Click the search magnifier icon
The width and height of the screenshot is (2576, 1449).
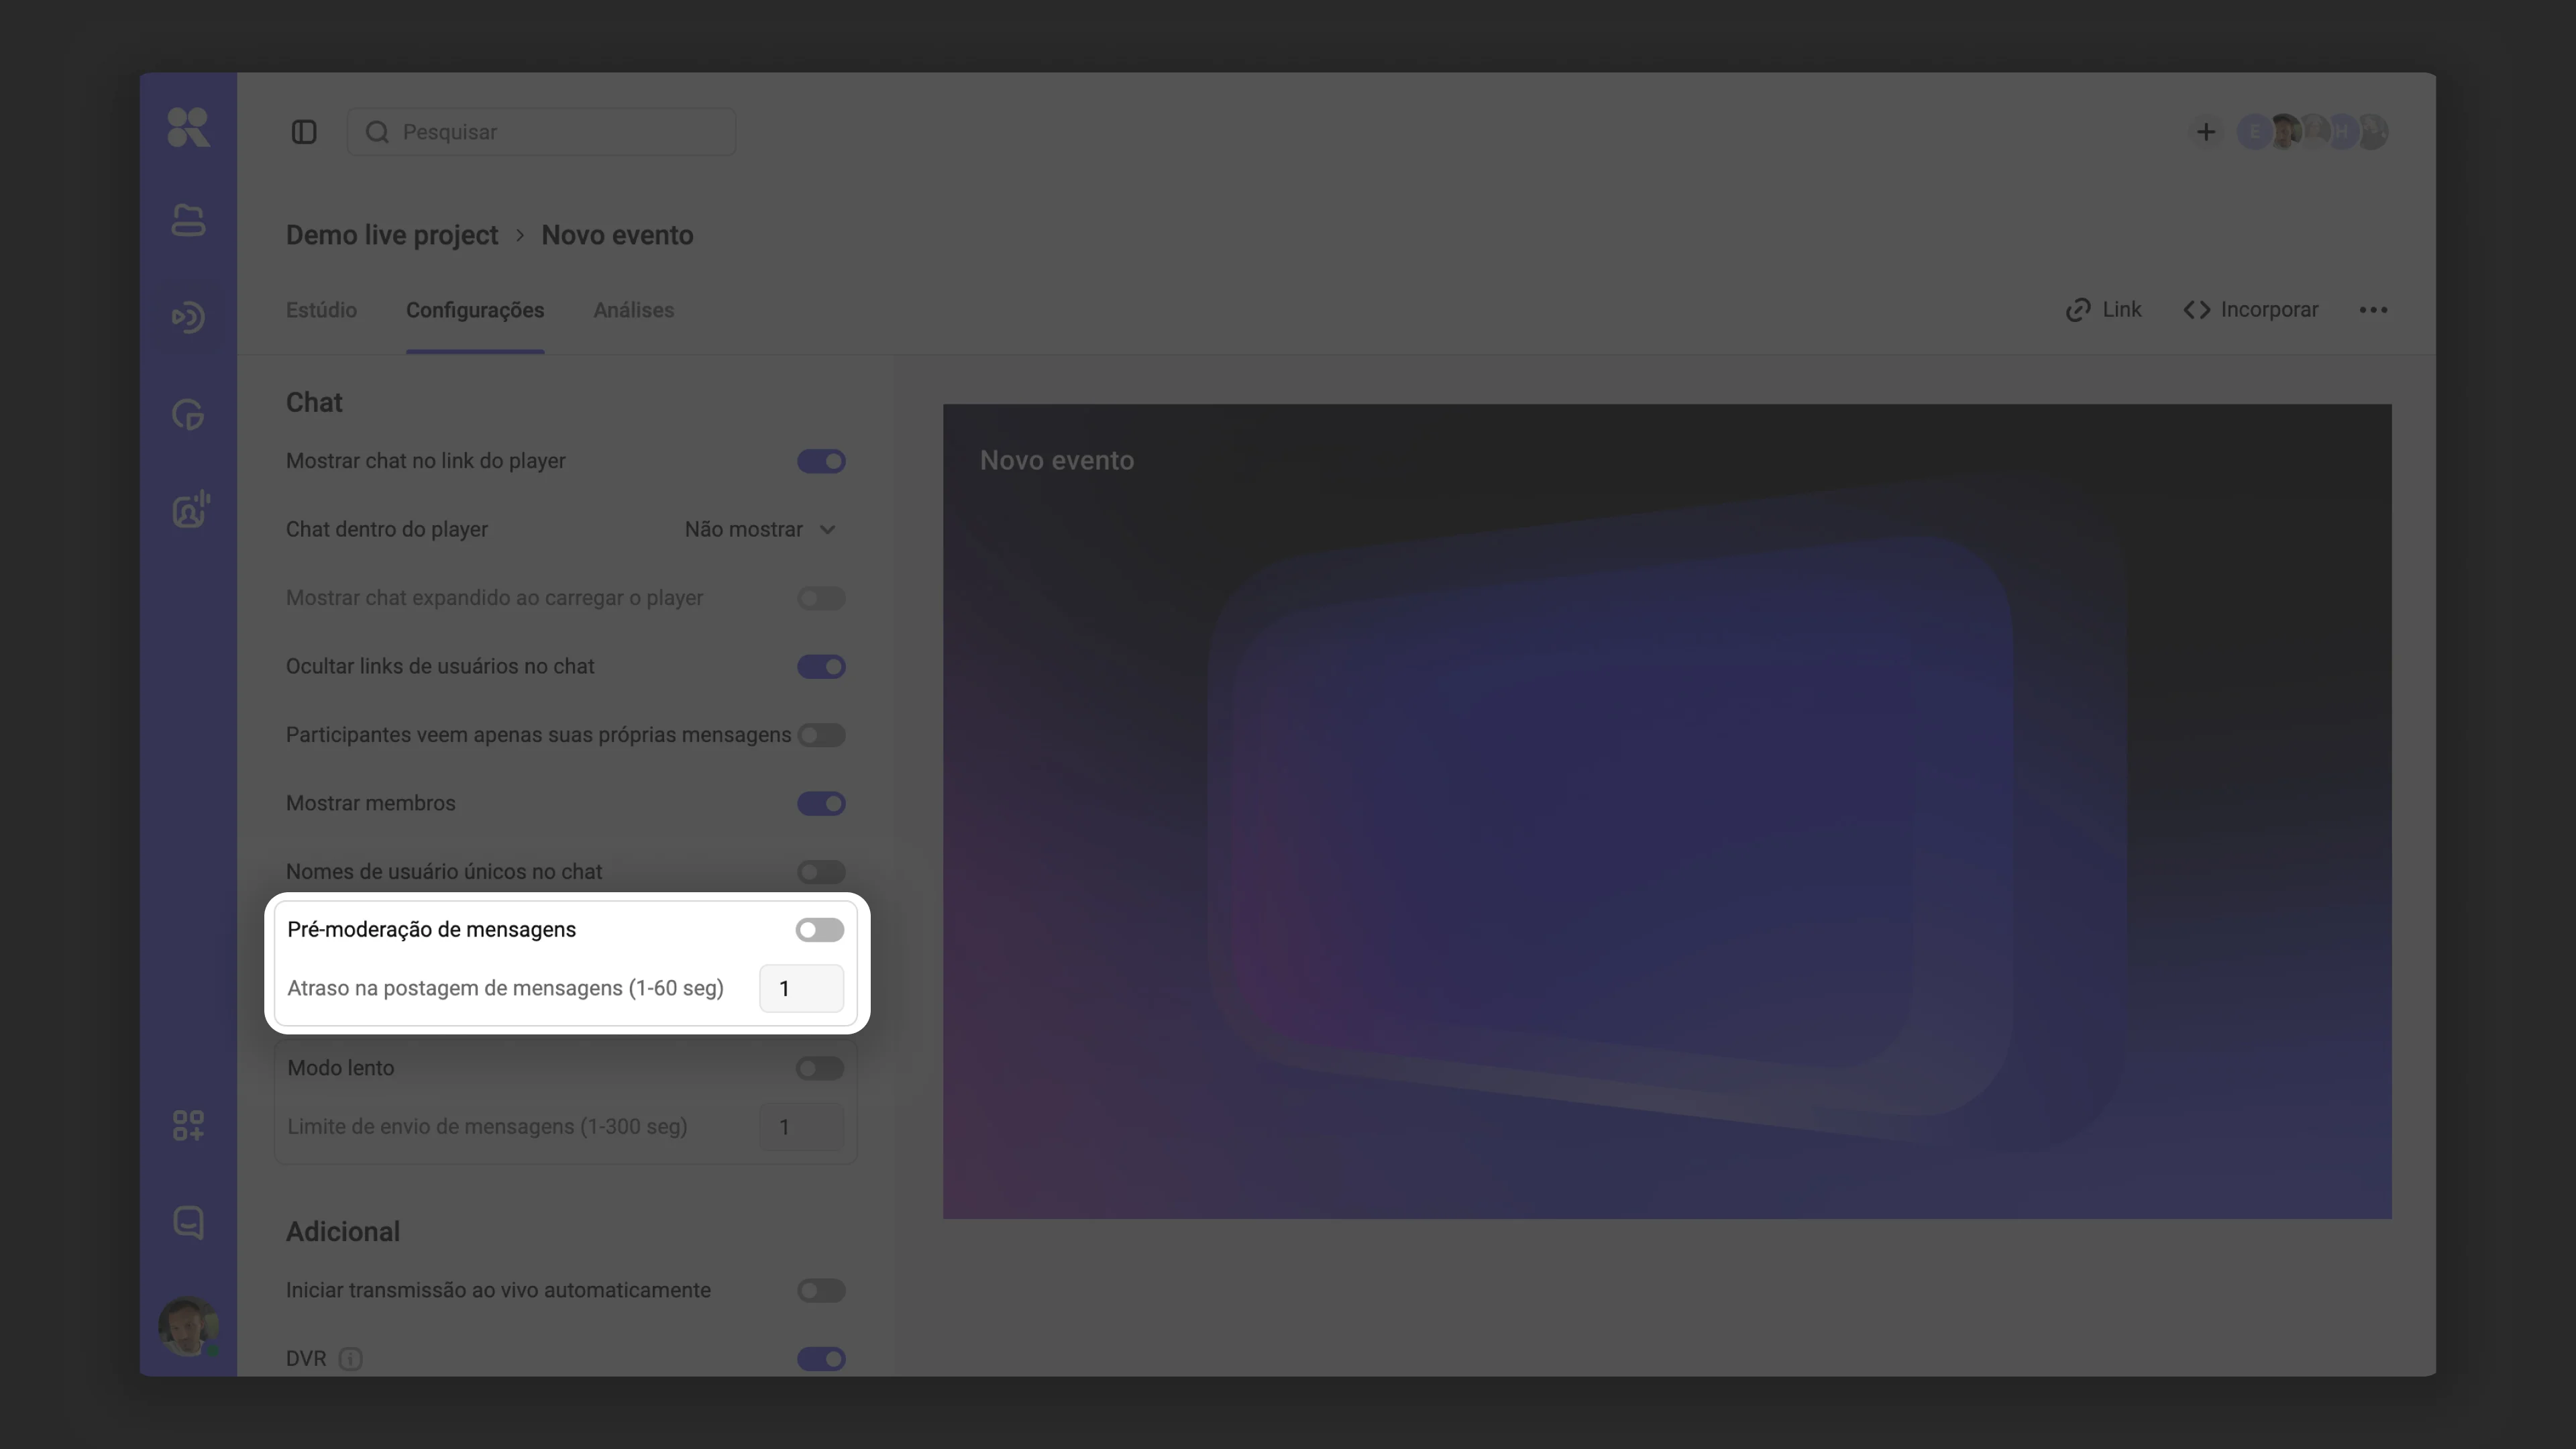pyautogui.click(x=377, y=132)
